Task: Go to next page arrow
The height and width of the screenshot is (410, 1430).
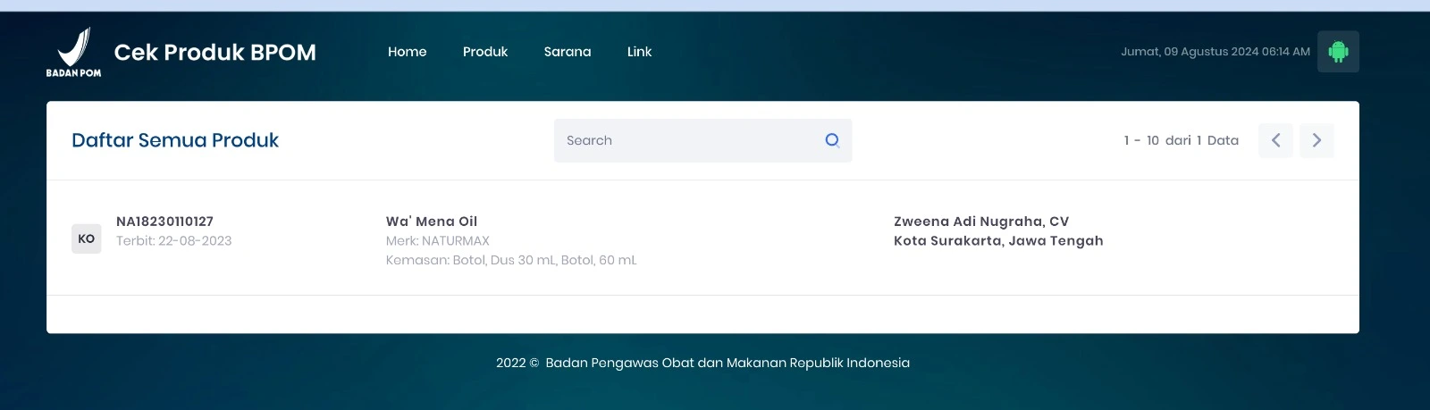Action: pyautogui.click(x=1316, y=140)
